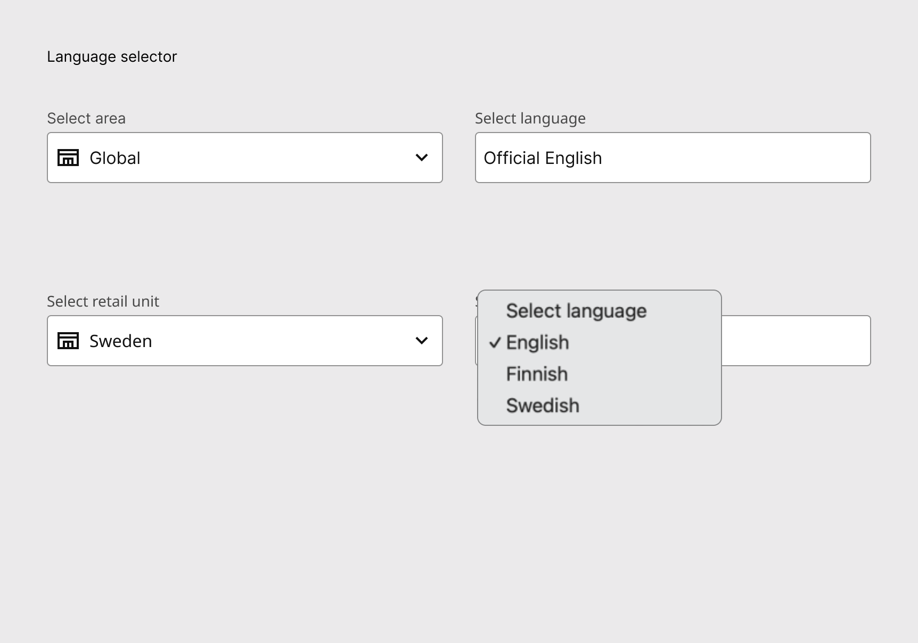This screenshot has height=643, width=918.
Task: Click the 'Sweden' text in the retail unit selector
Action: point(120,341)
